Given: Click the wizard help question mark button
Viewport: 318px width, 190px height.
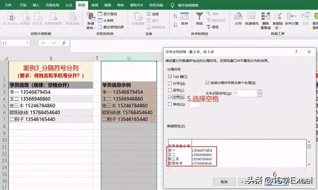Looking at the screenshot, I should point(296,52).
